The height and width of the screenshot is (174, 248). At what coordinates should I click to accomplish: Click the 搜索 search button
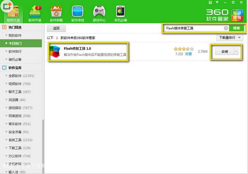click(x=236, y=28)
